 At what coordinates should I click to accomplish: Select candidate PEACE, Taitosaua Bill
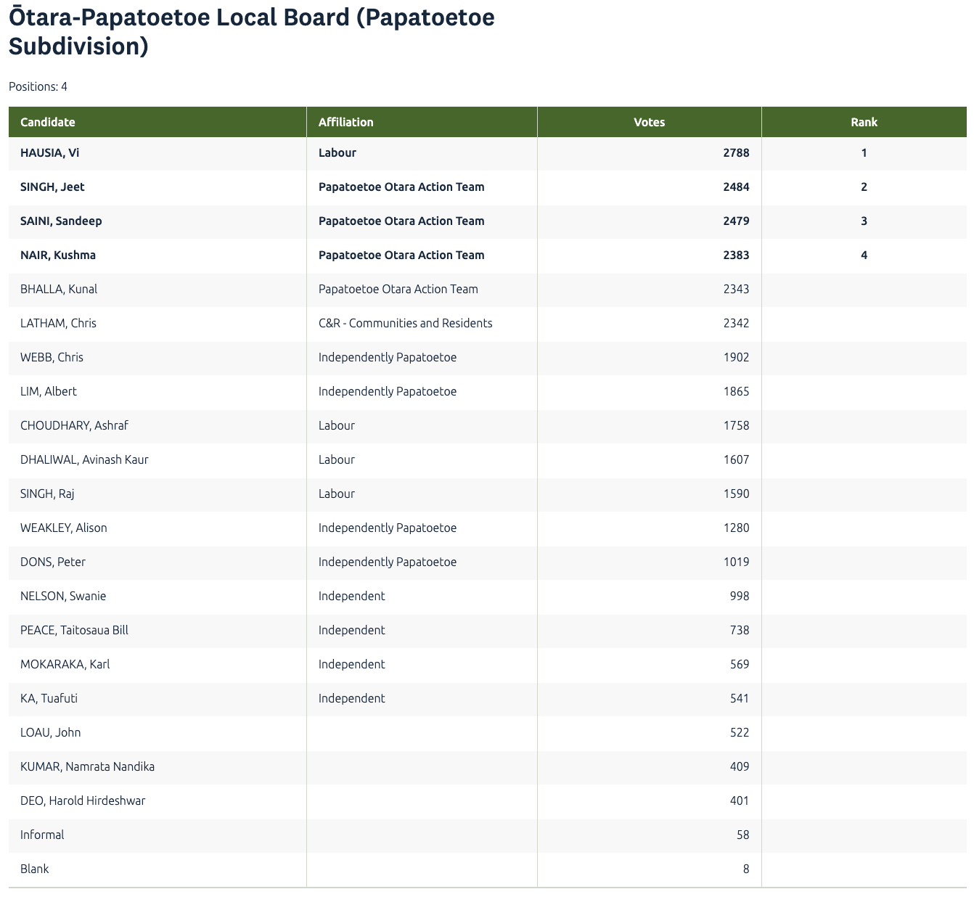(x=74, y=631)
